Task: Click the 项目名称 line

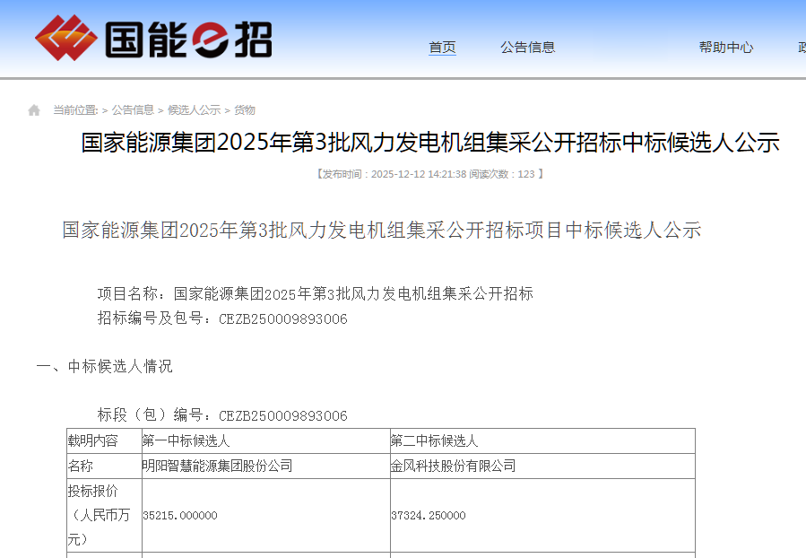Action: (315, 293)
